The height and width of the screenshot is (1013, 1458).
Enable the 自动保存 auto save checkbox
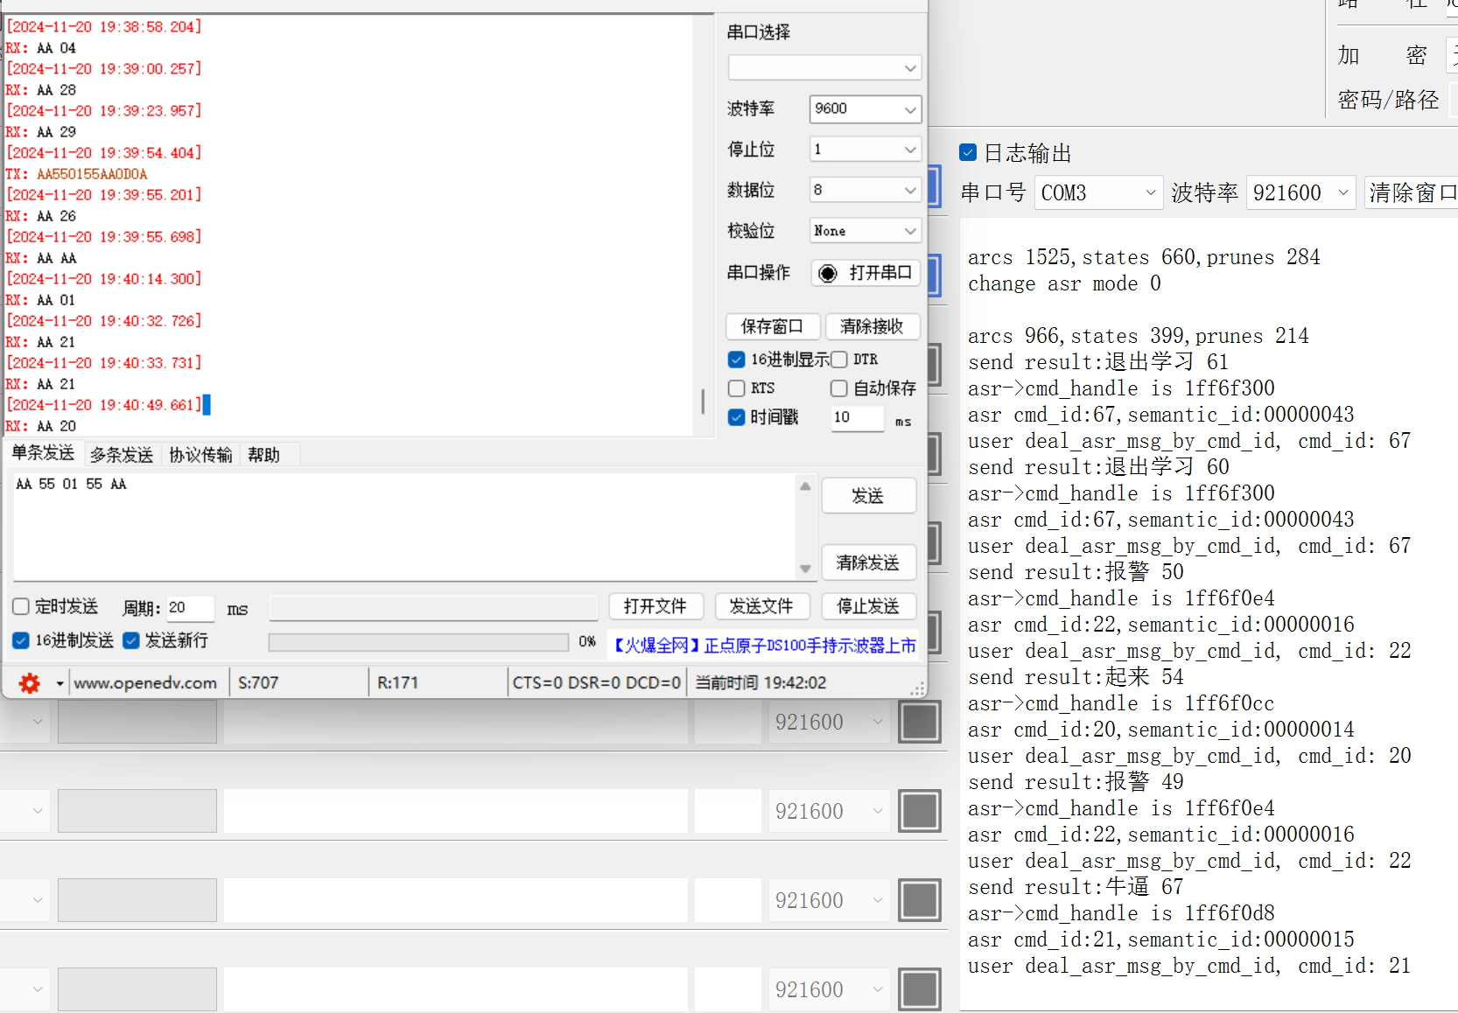838,388
